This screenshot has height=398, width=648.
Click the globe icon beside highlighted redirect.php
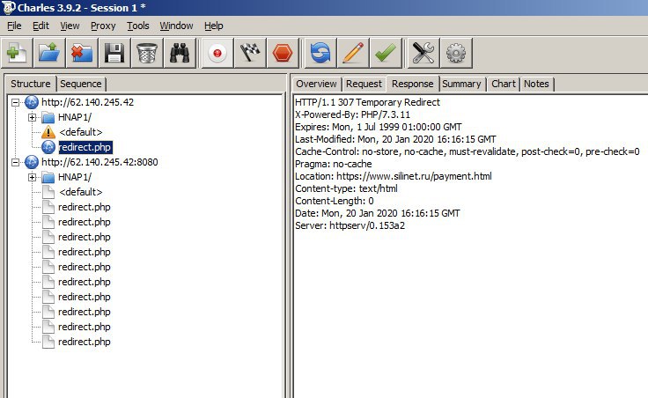coord(48,147)
